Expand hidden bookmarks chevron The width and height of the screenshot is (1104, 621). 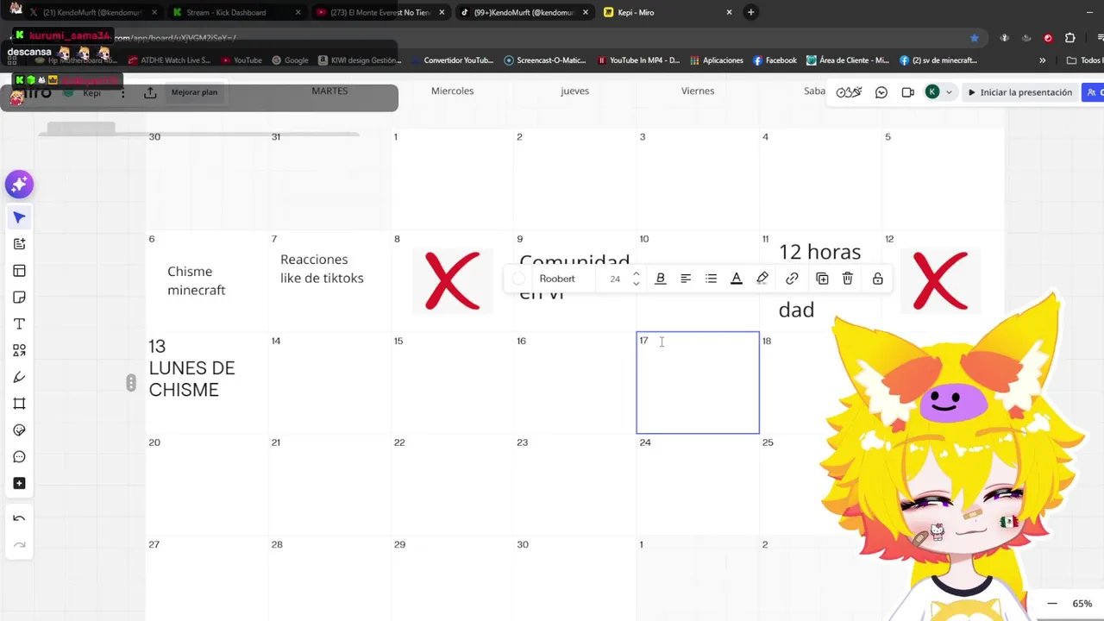pyautogui.click(x=1042, y=60)
